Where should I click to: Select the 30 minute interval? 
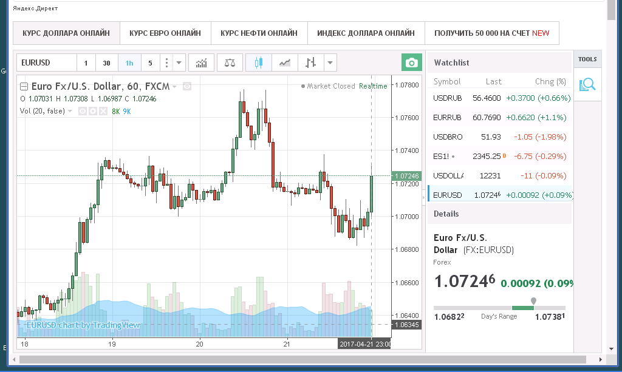point(106,63)
